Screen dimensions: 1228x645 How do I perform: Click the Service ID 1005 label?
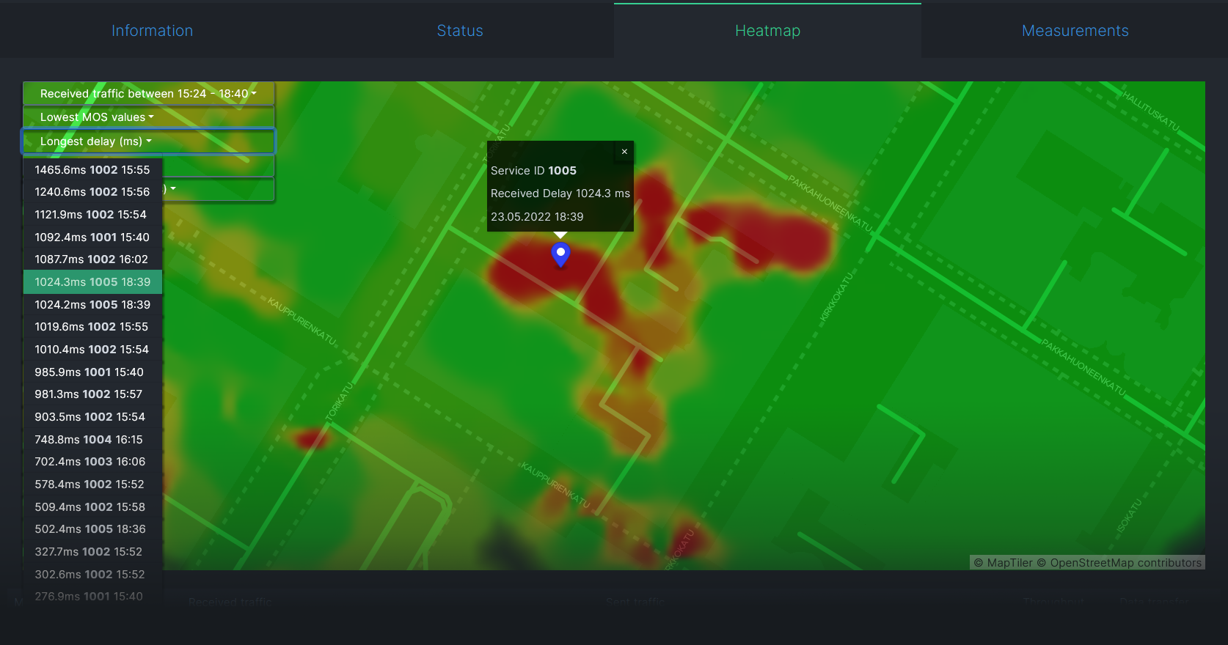533,171
